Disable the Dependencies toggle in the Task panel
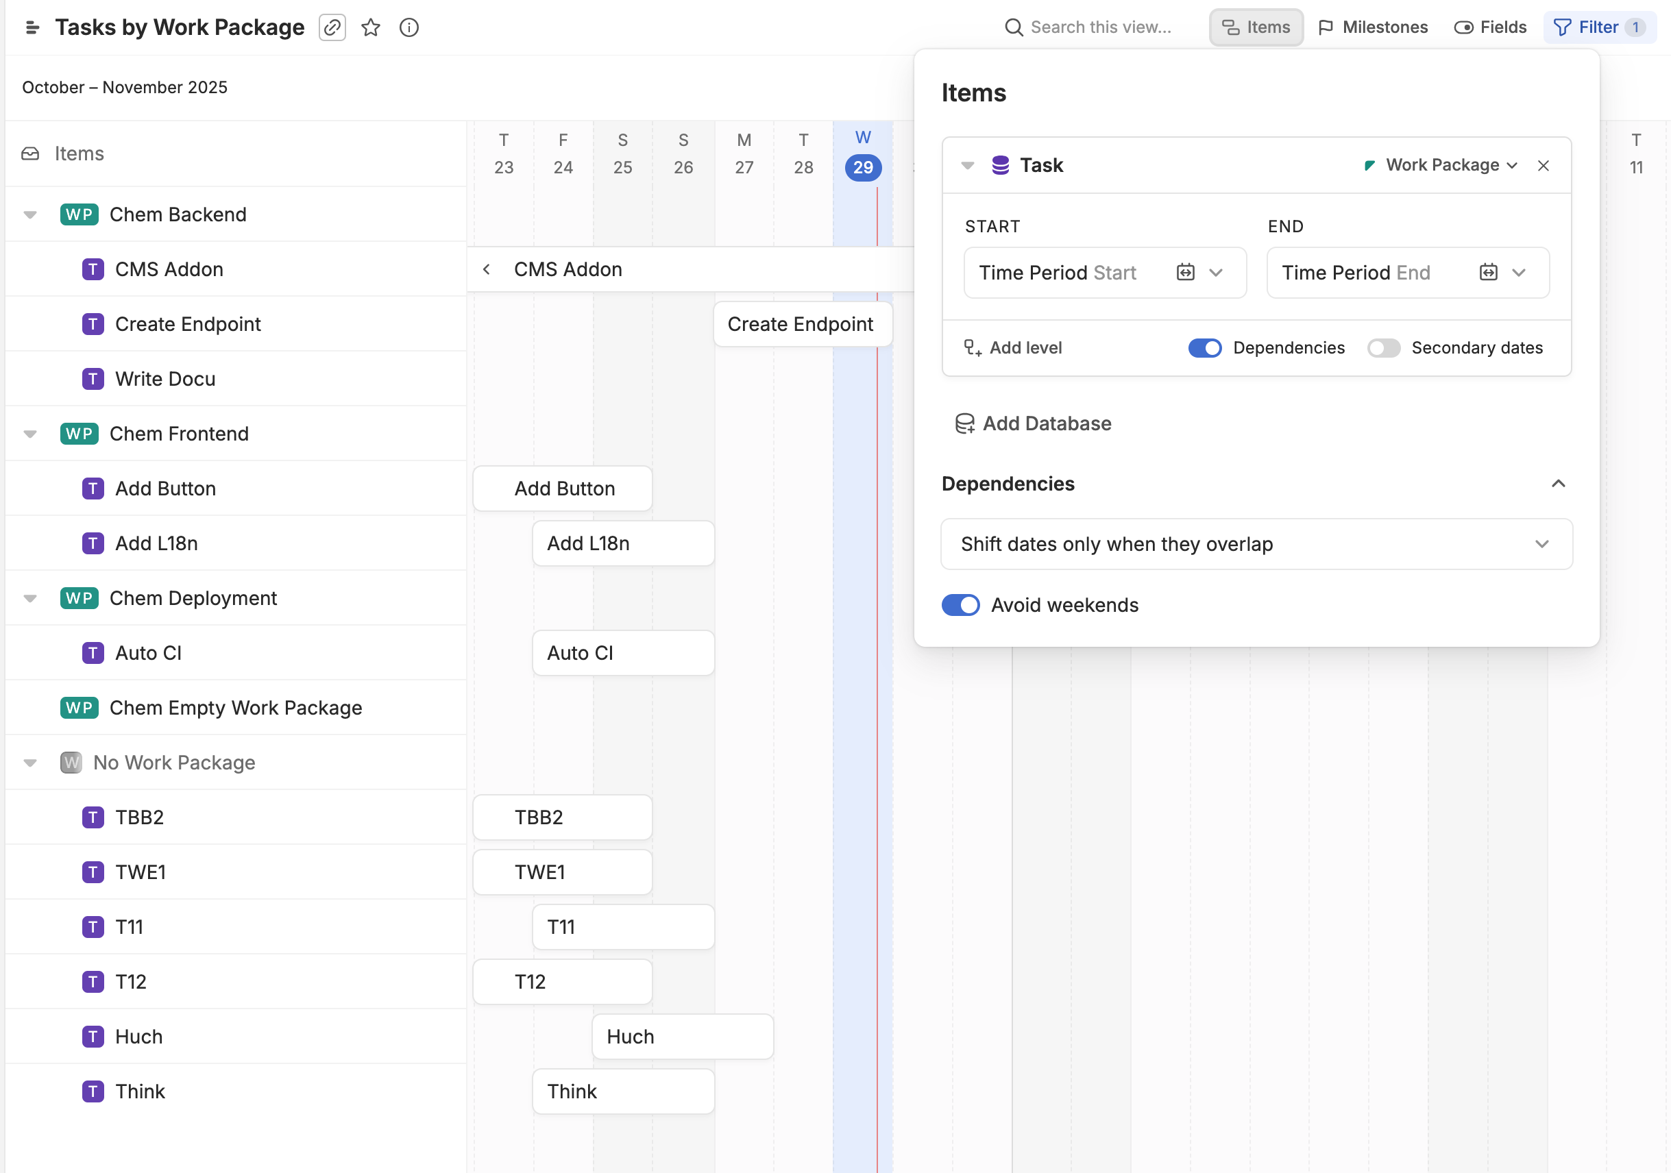 (x=1204, y=349)
